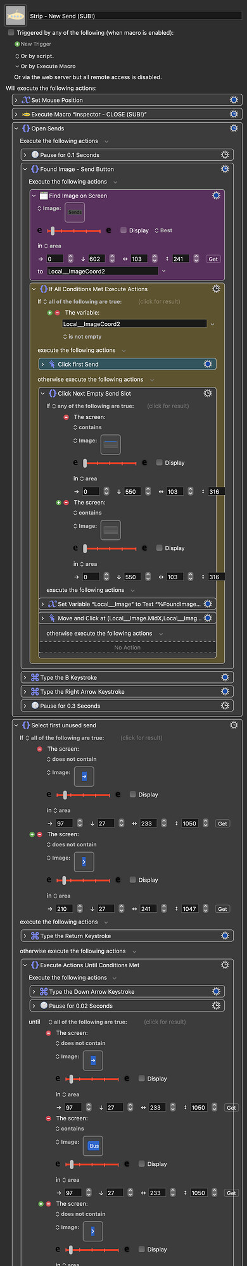Expand the Click first Send action
The width and height of the screenshot is (247, 1266).
coord(43,364)
